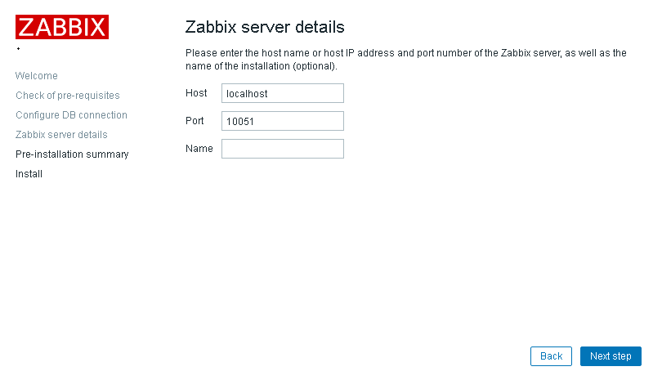The height and width of the screenshot is (380, 662).
Task: Select Configure DB connection in sidebar
Action: 71,115
